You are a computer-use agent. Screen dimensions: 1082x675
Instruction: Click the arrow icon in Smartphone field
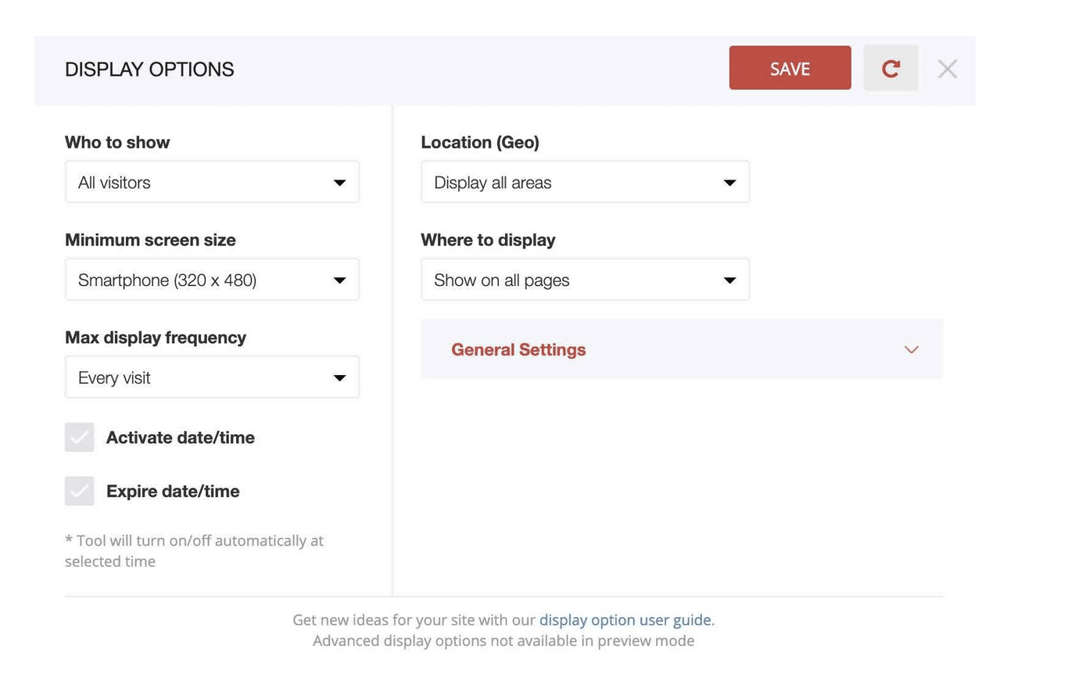339,280
